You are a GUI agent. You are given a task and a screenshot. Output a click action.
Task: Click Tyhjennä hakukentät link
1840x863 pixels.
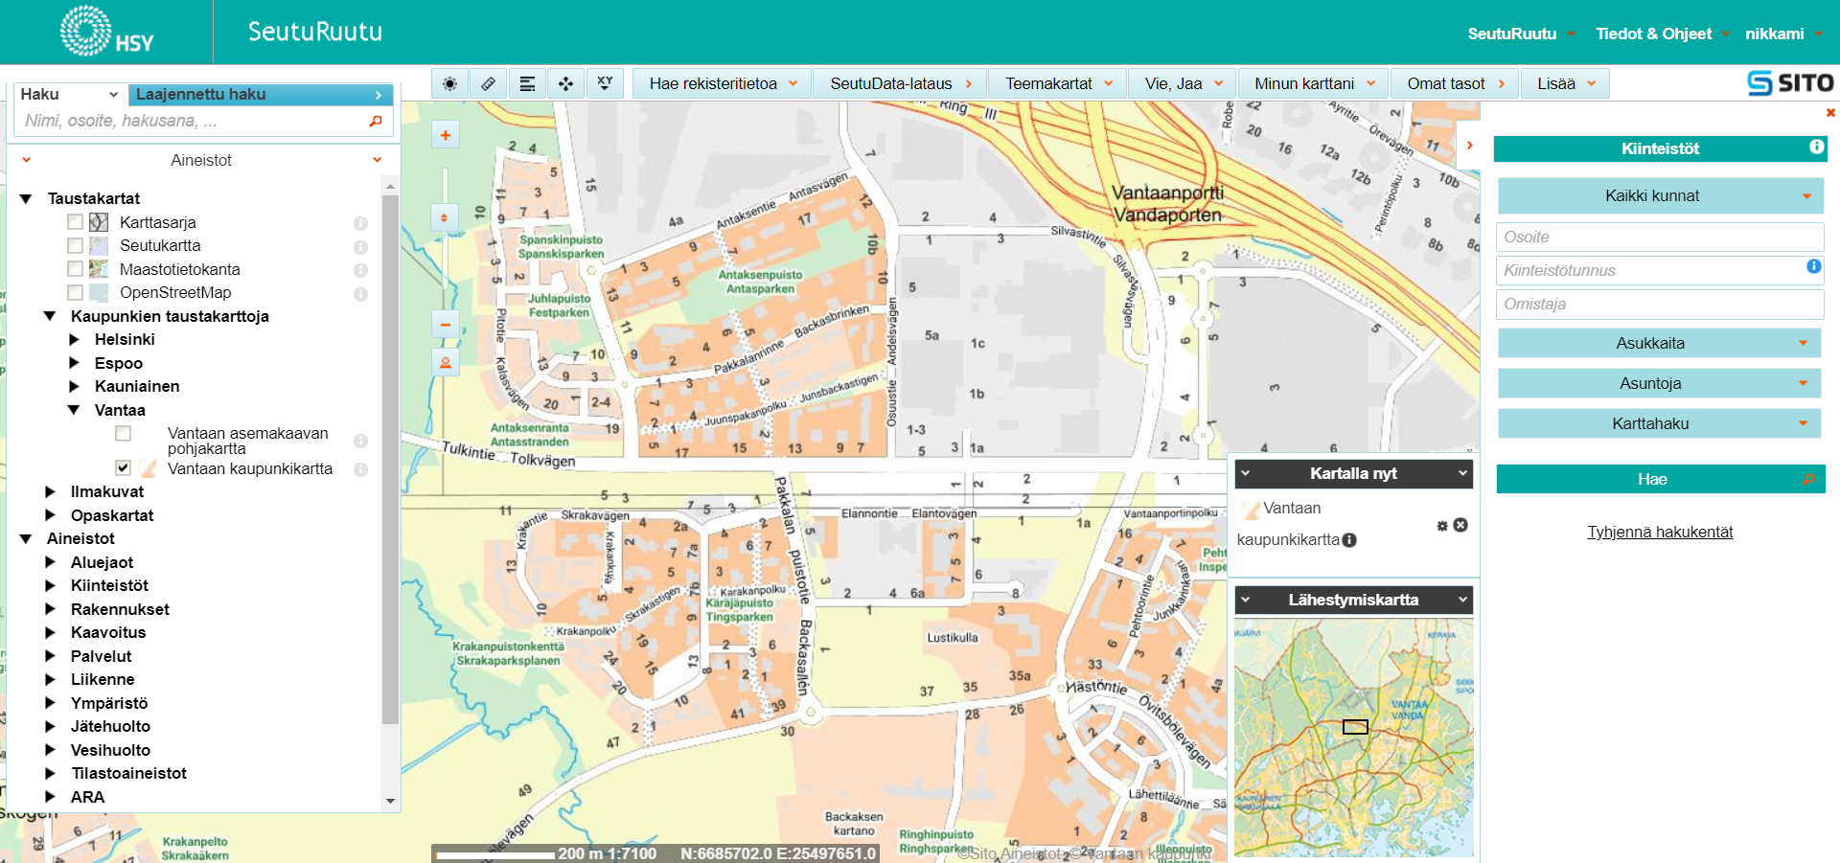(1660, 532)
